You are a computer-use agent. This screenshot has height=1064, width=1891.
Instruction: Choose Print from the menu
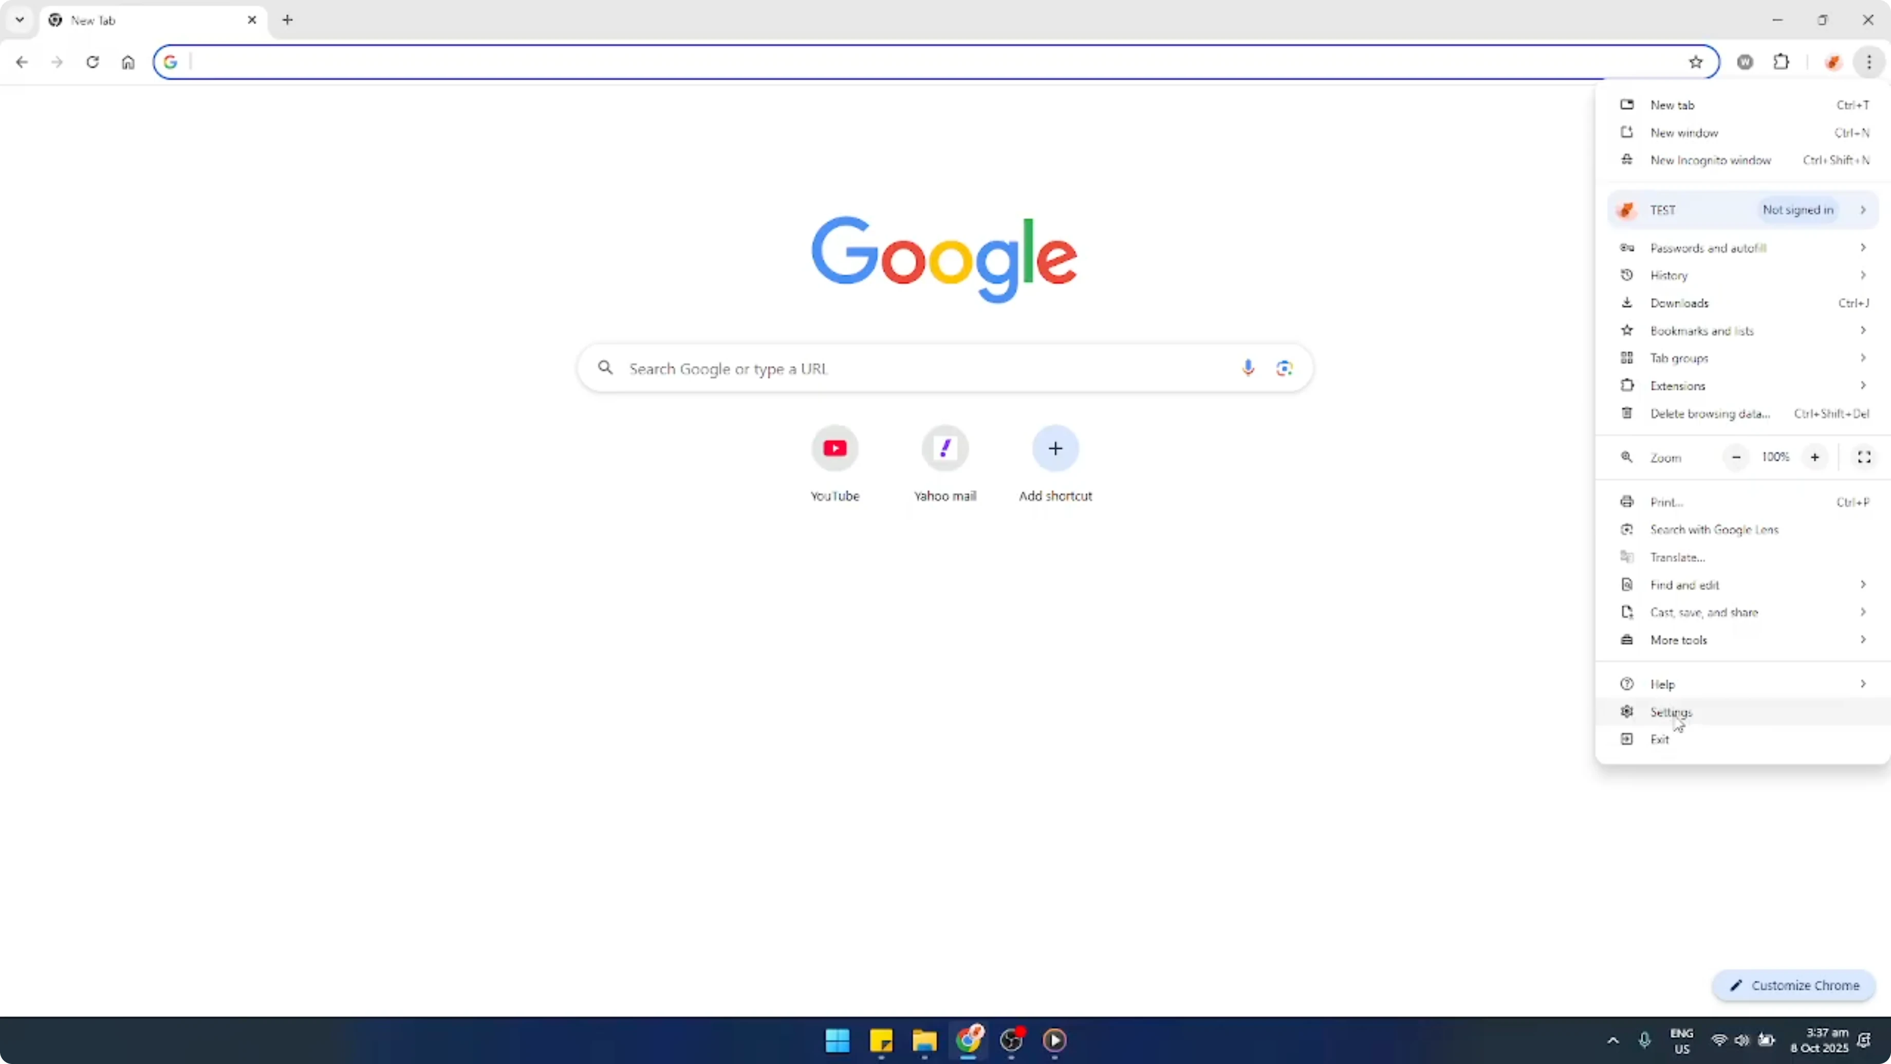1744,502
